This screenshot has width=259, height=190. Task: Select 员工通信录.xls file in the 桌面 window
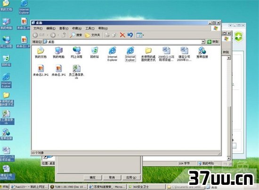click(x=76, y=72)
